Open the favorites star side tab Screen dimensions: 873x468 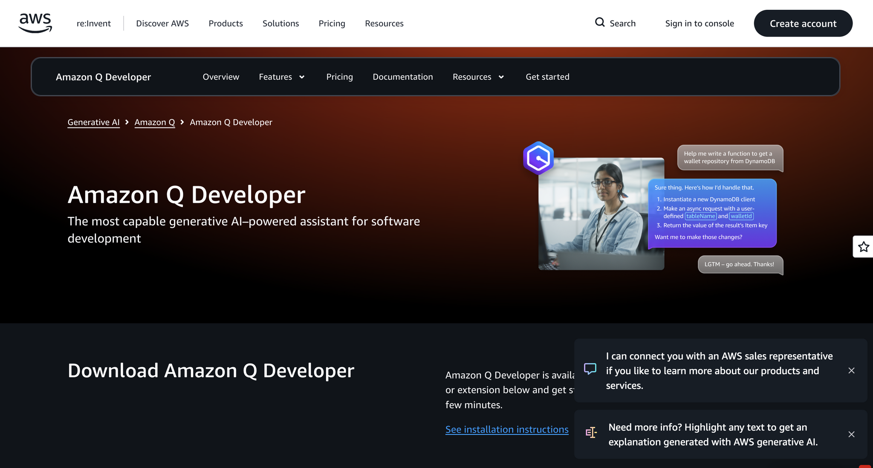click(x=863, y=246)
